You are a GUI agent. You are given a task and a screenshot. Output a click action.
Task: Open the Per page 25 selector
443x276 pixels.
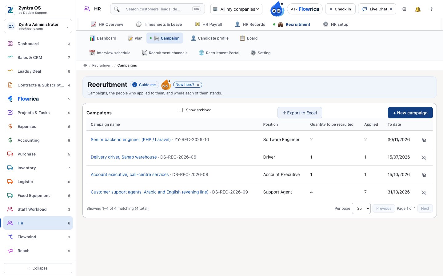pos(361,209)
